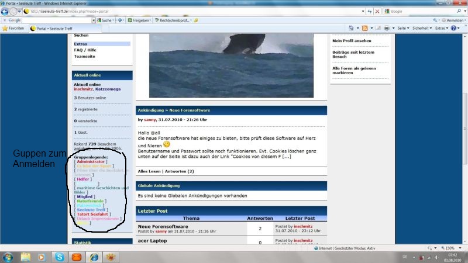Expand the Extras command bar menu
468x263 pixels.
[442, 28]
